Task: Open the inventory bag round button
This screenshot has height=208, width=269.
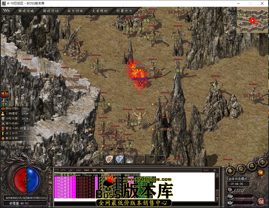Action: [241, 169]
